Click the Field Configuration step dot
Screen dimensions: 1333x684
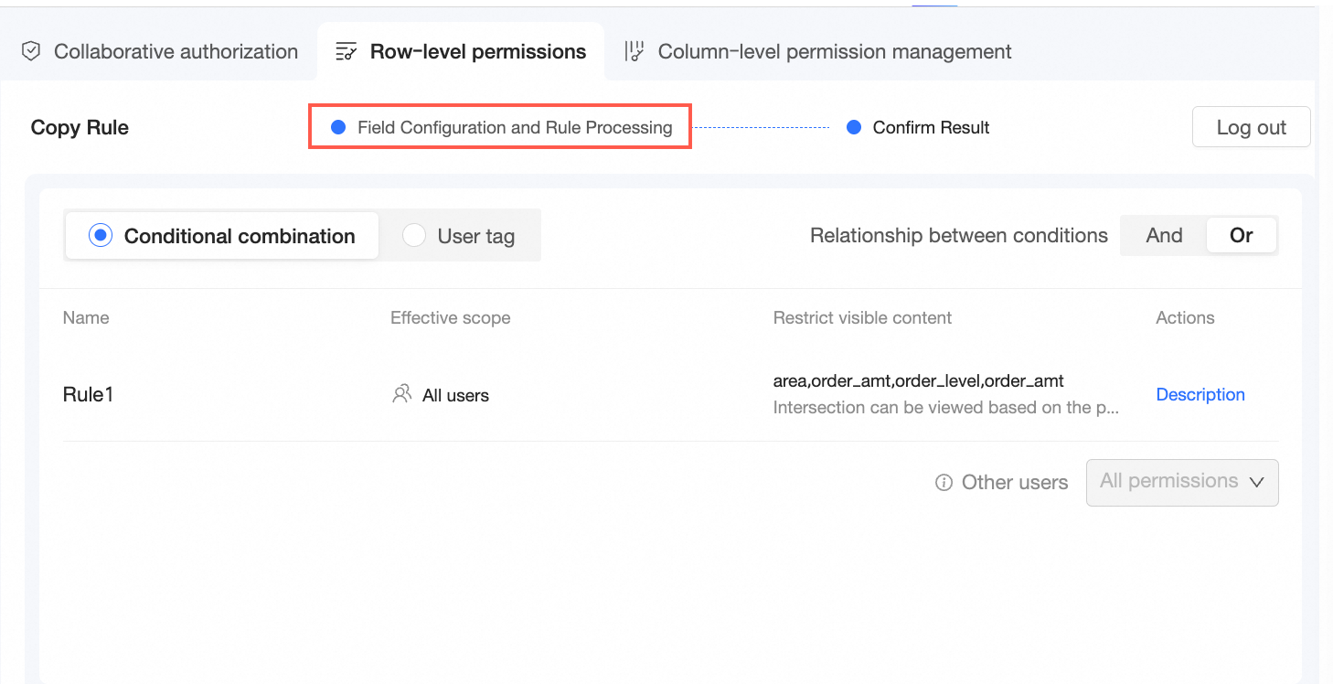pyautogui.click(x=338, y=128)
